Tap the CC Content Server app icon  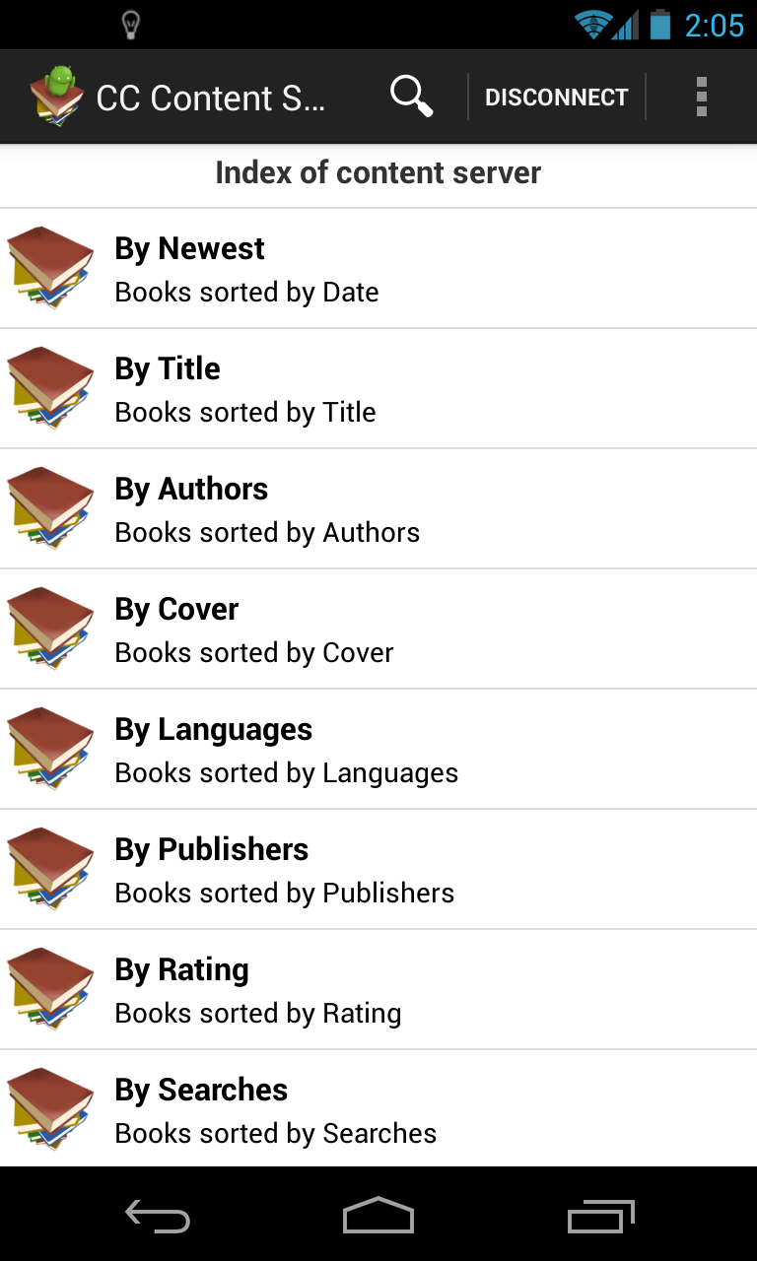[56, 97]
